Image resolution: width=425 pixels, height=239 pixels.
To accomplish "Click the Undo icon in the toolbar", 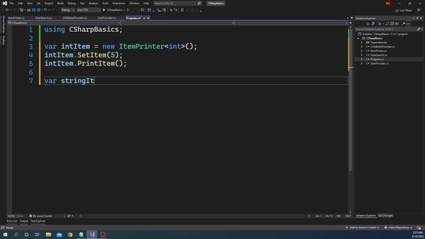I will [45, 10].
